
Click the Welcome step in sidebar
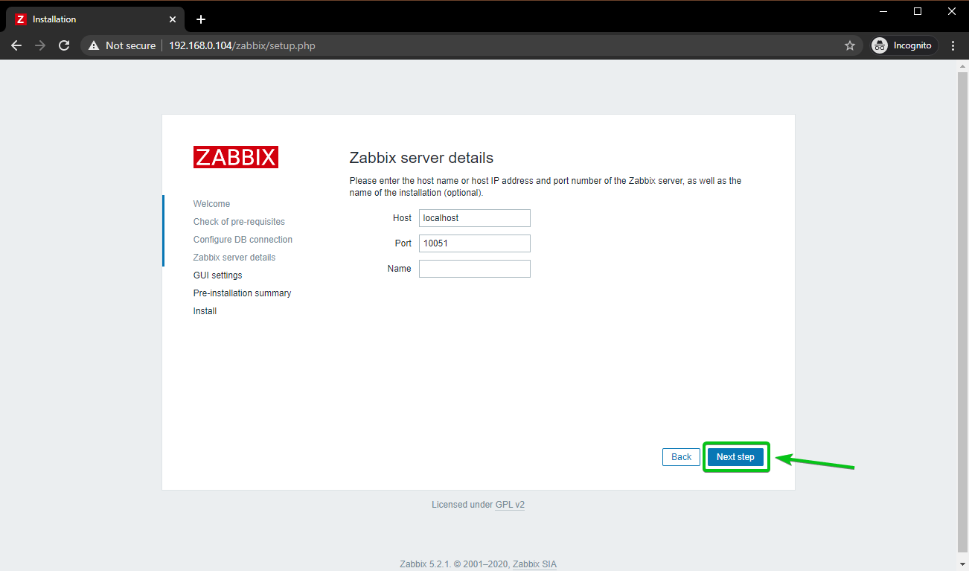(211, 204)
